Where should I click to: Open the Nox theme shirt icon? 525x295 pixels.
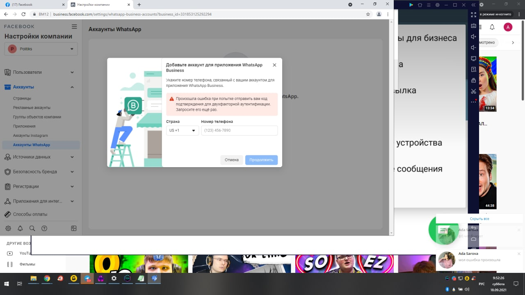(x=420, y=5)
